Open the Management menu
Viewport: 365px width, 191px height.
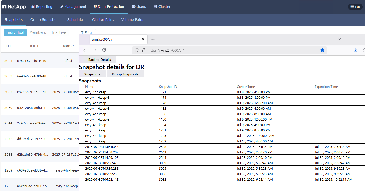73,7
